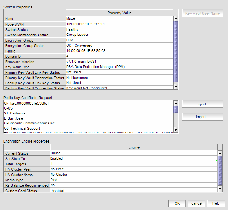Click the Name value cell showing Mace
Screen dimensions: 228x210
click(x=119, y=19)
